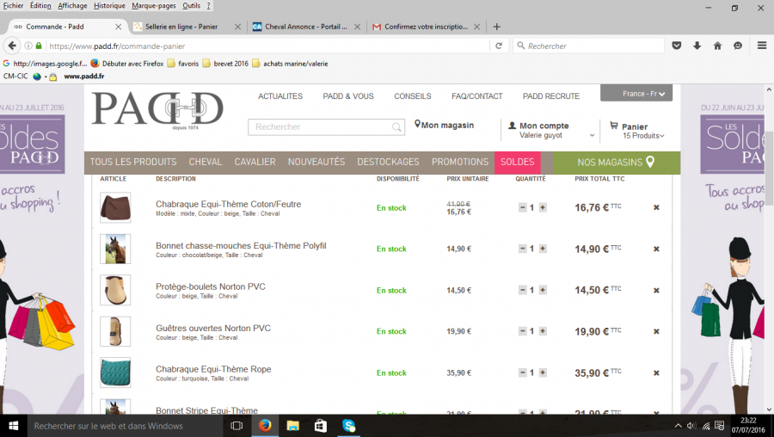
Task: Click the site search magnifier icon
Action: point(396,127)
